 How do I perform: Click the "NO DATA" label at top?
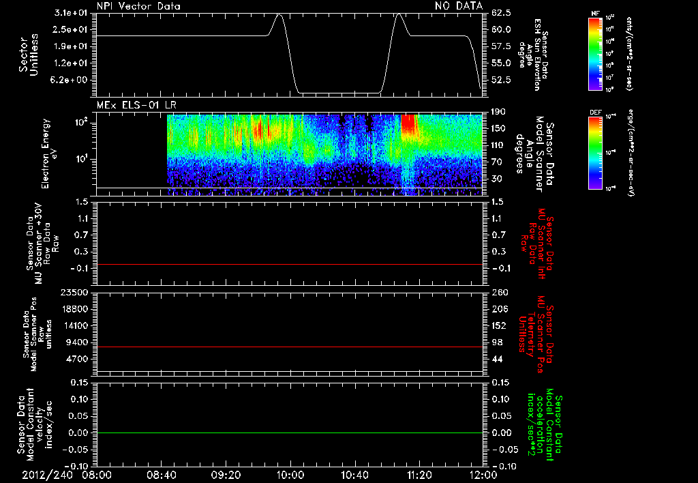(459, 6)
